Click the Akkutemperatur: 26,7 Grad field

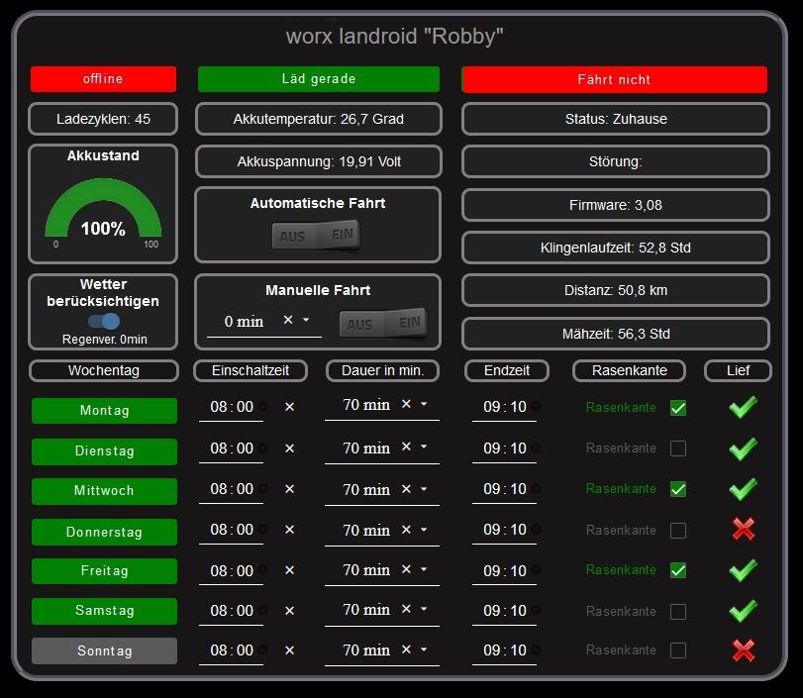coord(319,119)
